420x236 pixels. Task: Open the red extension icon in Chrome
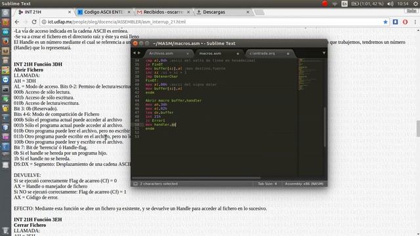tap(405, 22)
